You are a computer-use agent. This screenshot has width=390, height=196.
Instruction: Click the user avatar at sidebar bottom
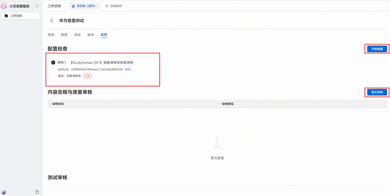click(x=4, y=192)
